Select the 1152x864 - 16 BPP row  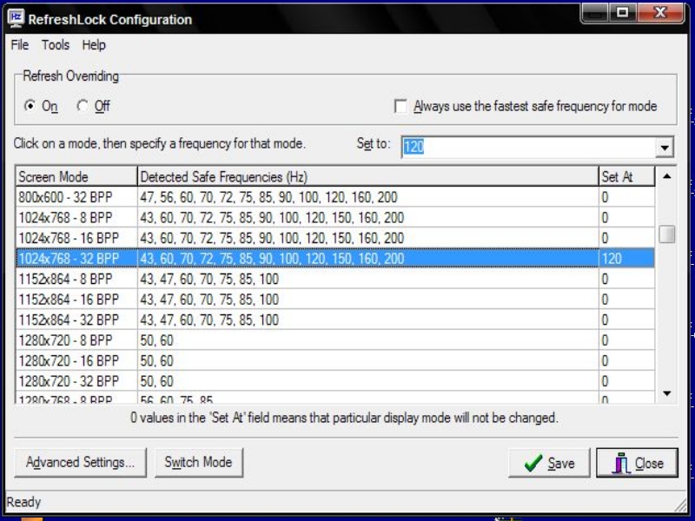click(x=335, y=299)
